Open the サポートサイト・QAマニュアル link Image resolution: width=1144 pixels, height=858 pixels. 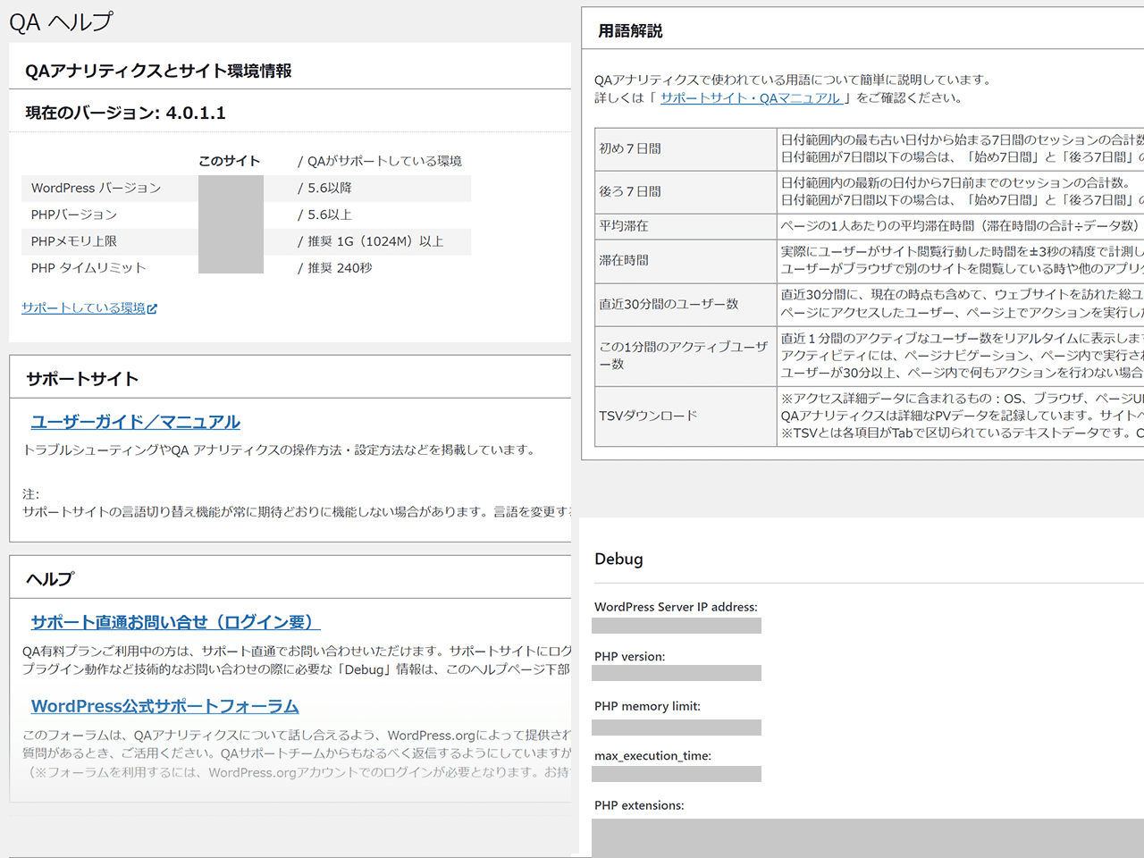pos(751,98)
